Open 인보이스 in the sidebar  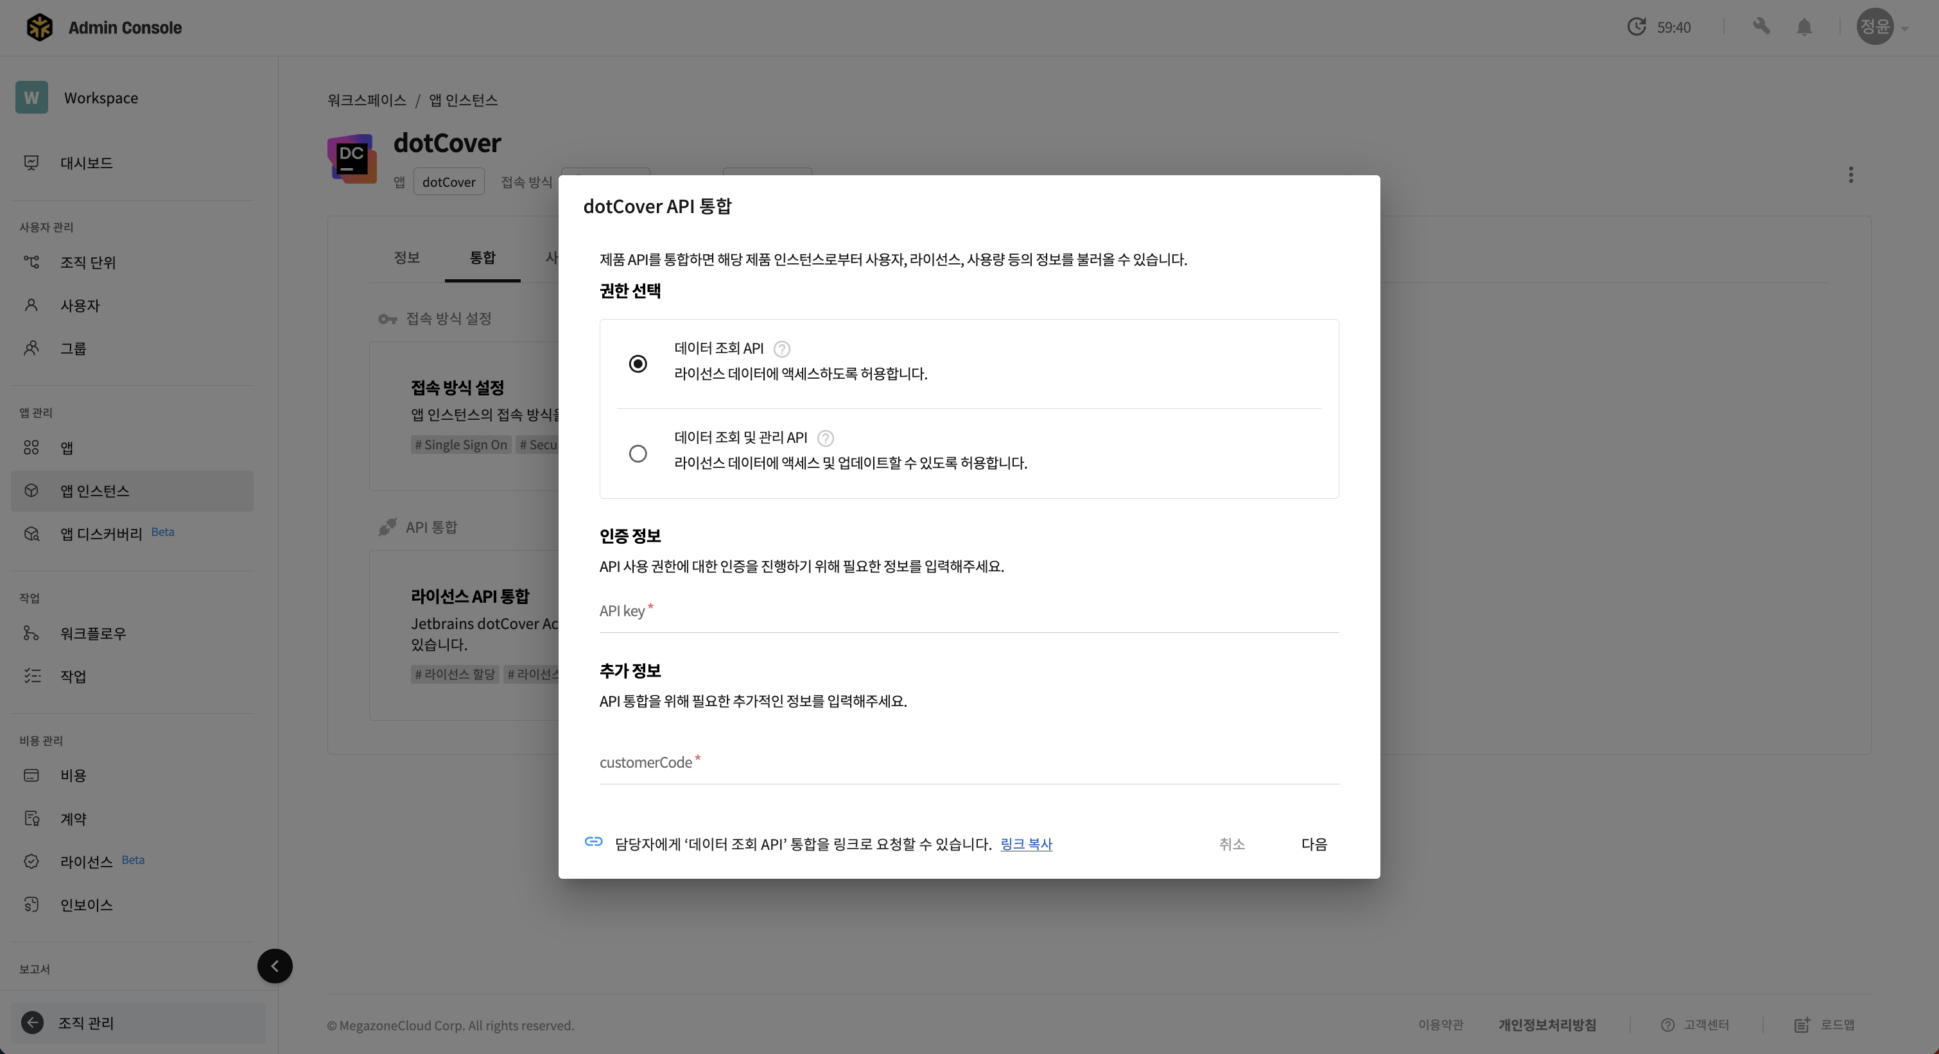(x=132, y=904)
